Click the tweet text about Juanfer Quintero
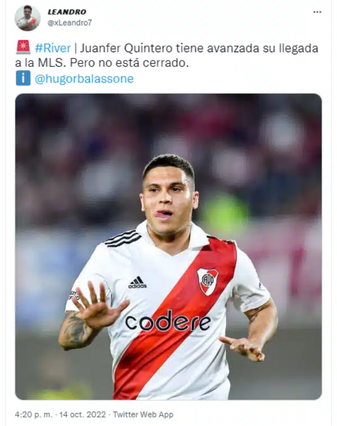Screen dimensions: 337x426 tap(167, 56)
